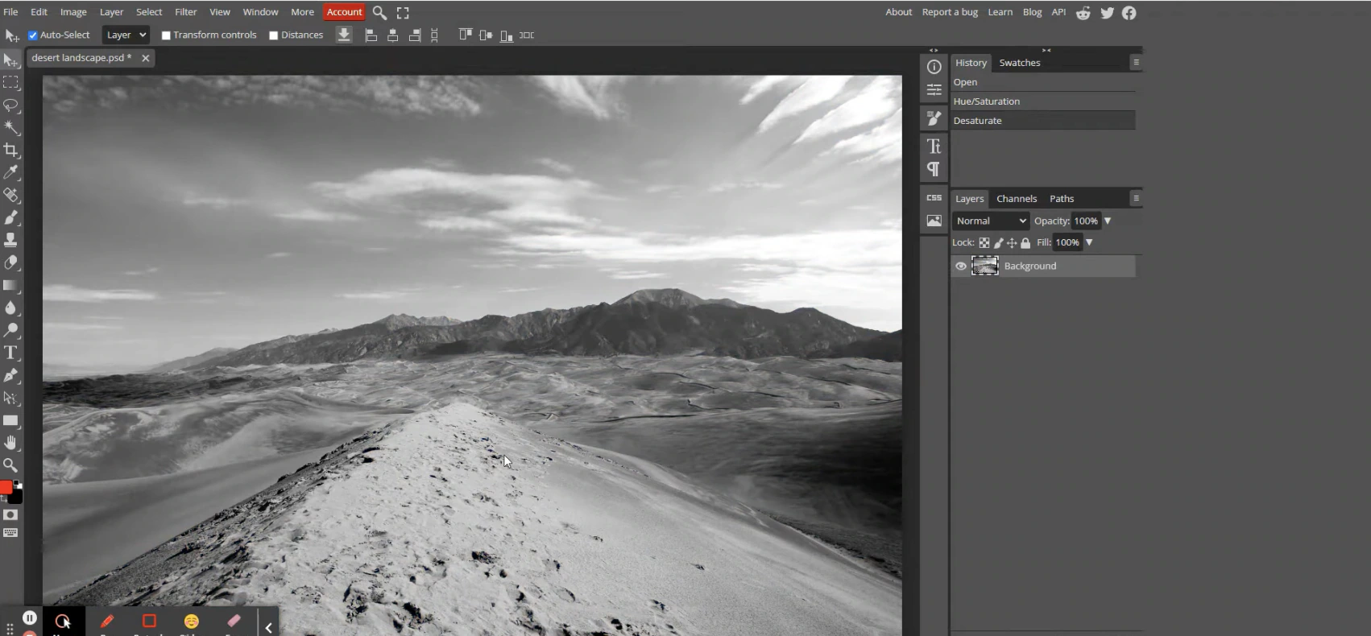
Task: Select the Hue/Saturation history state
Action: pyautogui.click(x=1043, y=101)
